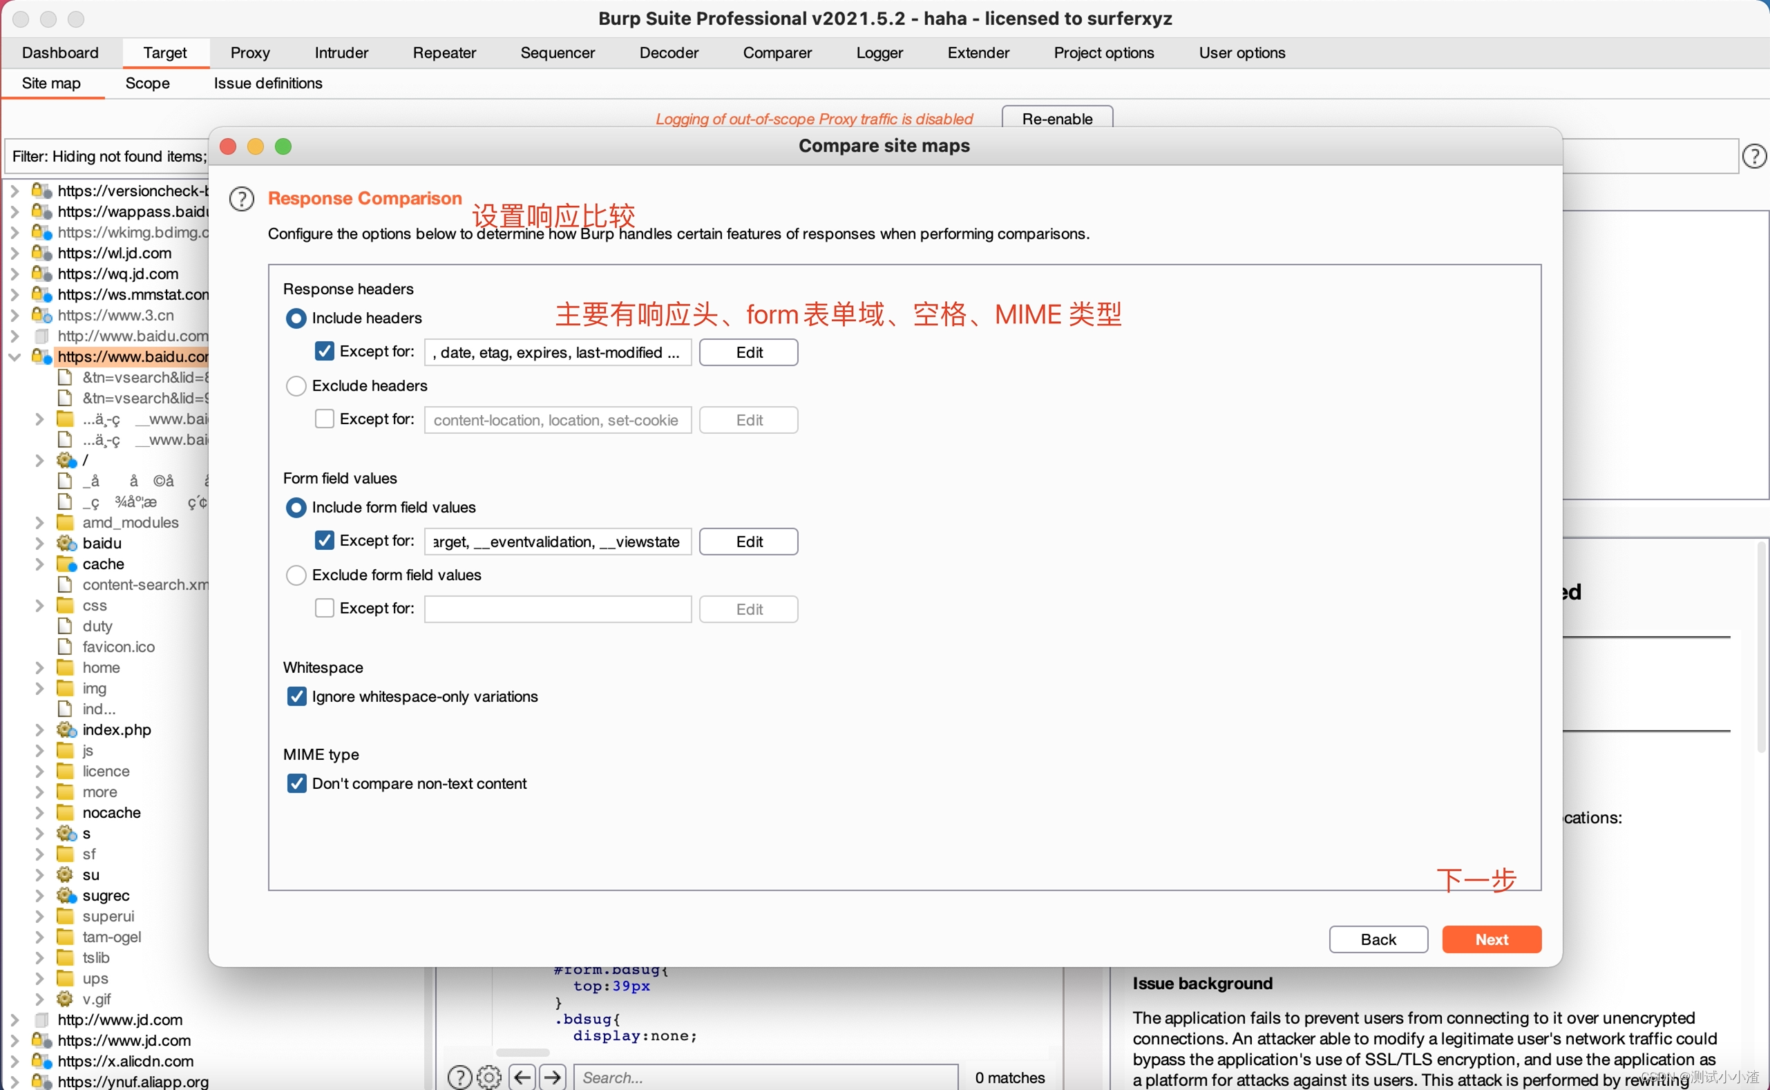Click the forward arrow search navigation icon
Image resolution: width=1770 pixels, height=1090 pixels.
point(553,1077)
